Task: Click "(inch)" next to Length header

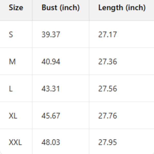Action: (x=135, y=8)
